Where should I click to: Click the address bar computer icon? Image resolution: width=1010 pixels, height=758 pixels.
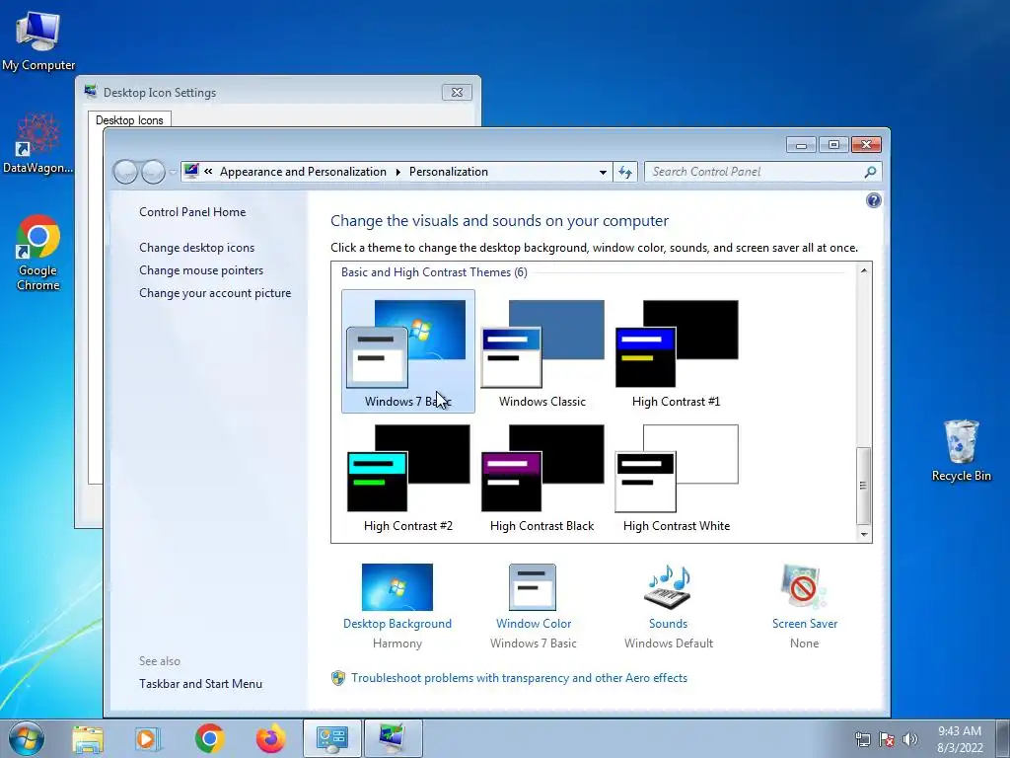pos(191,172)
